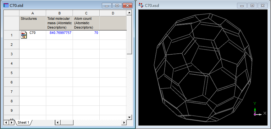Viewport: 271px width, 129px height.
Task: Select row 4 header
Action: click(12, 63)
